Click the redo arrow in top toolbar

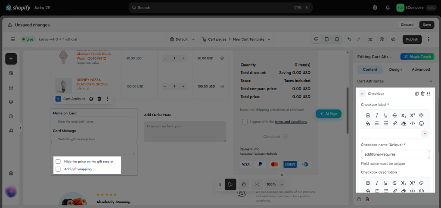point(358,39)
